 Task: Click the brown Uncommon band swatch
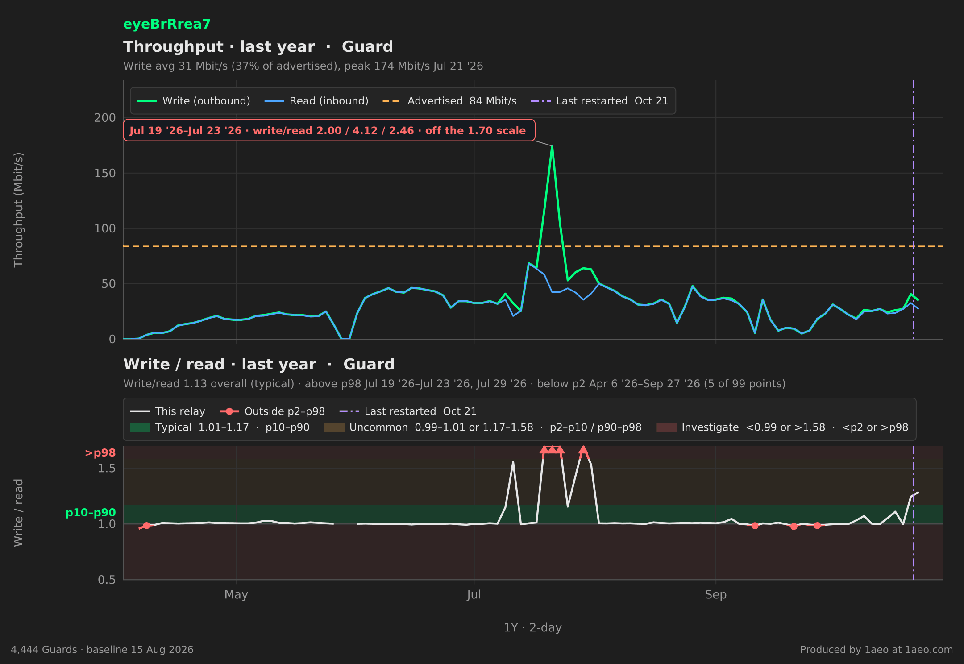coord(334,427)
